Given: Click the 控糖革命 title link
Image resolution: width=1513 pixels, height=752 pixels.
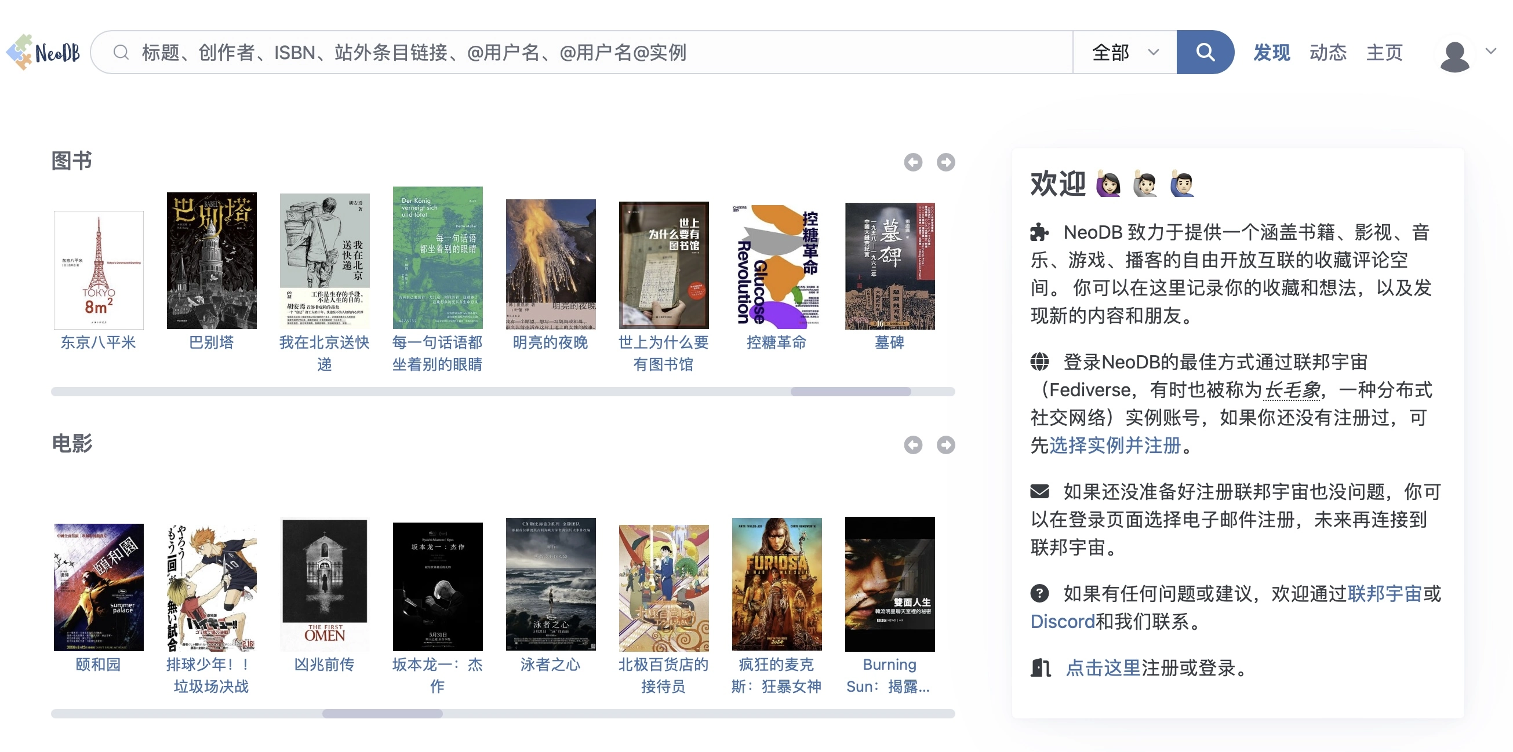Looking at the screenshot, I should (776, 342).
